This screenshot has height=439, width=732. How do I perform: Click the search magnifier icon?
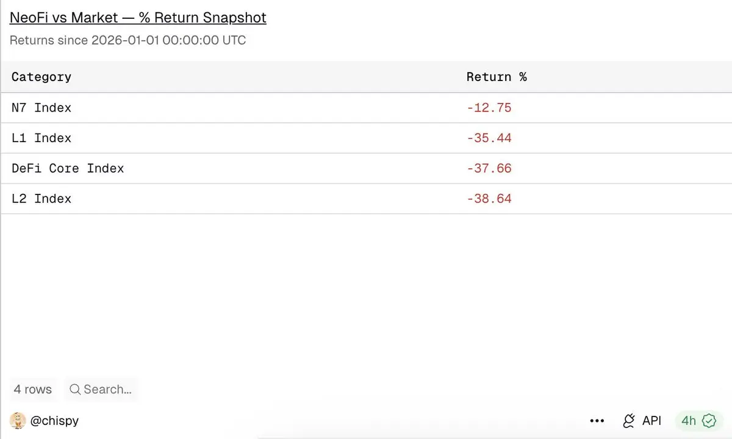point(75,389)
